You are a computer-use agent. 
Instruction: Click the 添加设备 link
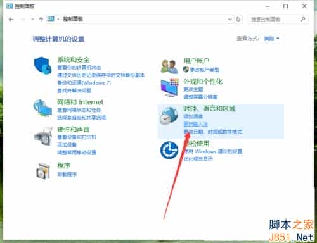coord(67,145)
